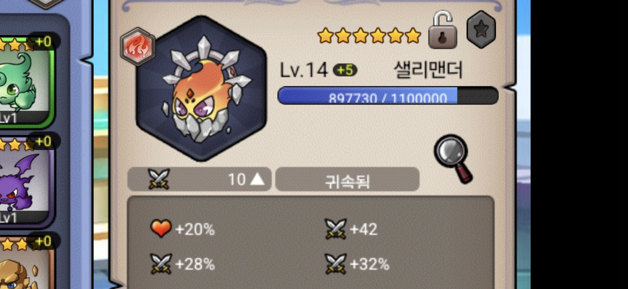Open the magnifying glass detail view
628x289 pixels.
[453, 159]
